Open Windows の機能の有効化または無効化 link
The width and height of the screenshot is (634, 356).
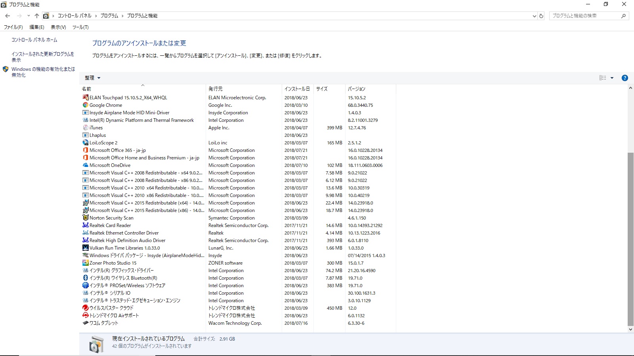(43, 72)
